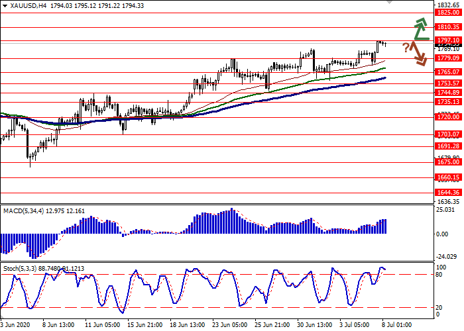This screenshot has width=464, height=331.
Task: Expand the XAUUSD,H4 chart title arrow
Action: (x=4, y=5)
